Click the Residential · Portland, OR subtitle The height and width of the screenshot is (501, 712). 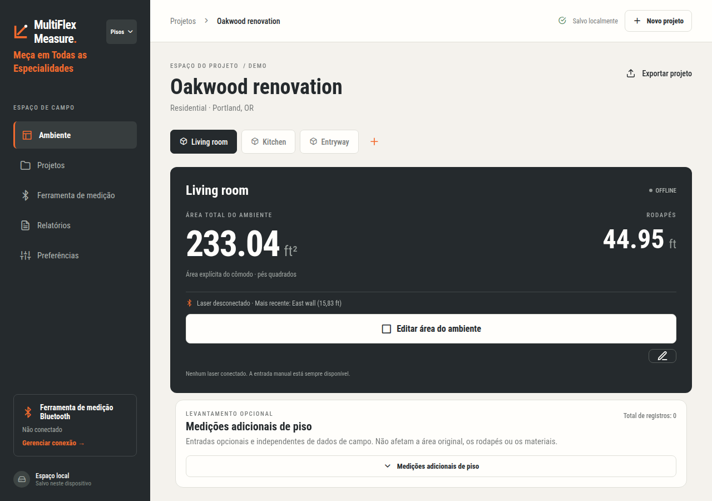point(212,108)
